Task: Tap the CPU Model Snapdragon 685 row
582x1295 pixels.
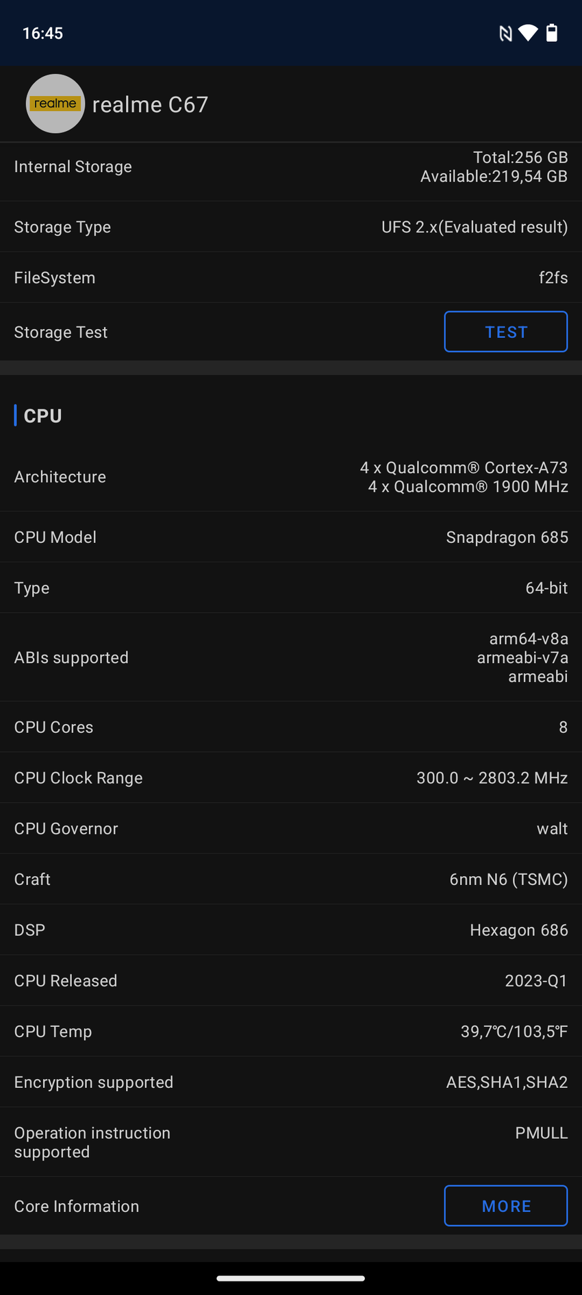Action: pyautogui.click(x=291, y=537)
